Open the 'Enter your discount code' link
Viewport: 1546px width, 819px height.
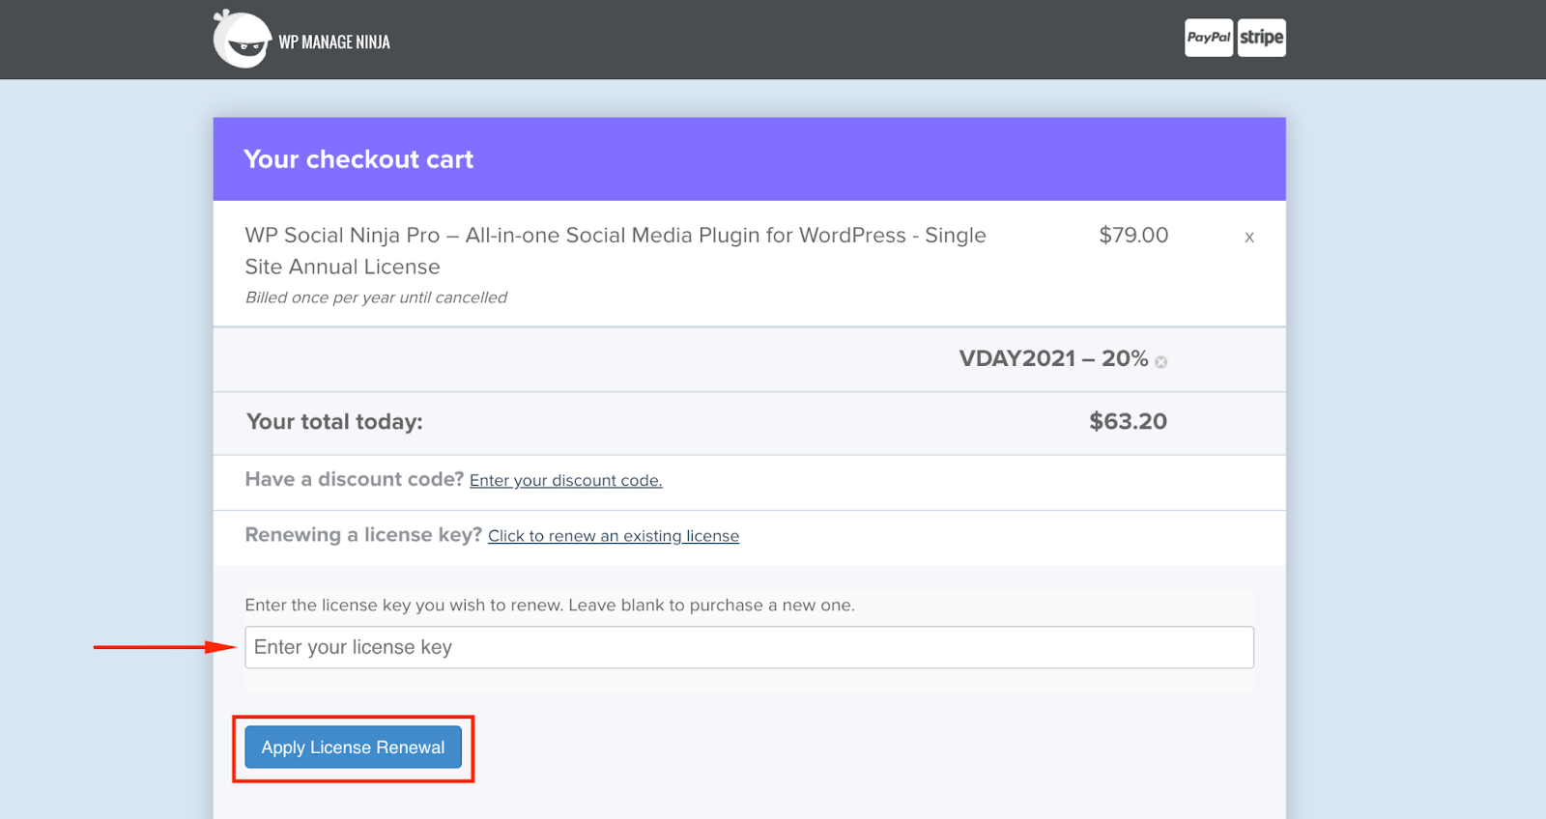(565, 481)
